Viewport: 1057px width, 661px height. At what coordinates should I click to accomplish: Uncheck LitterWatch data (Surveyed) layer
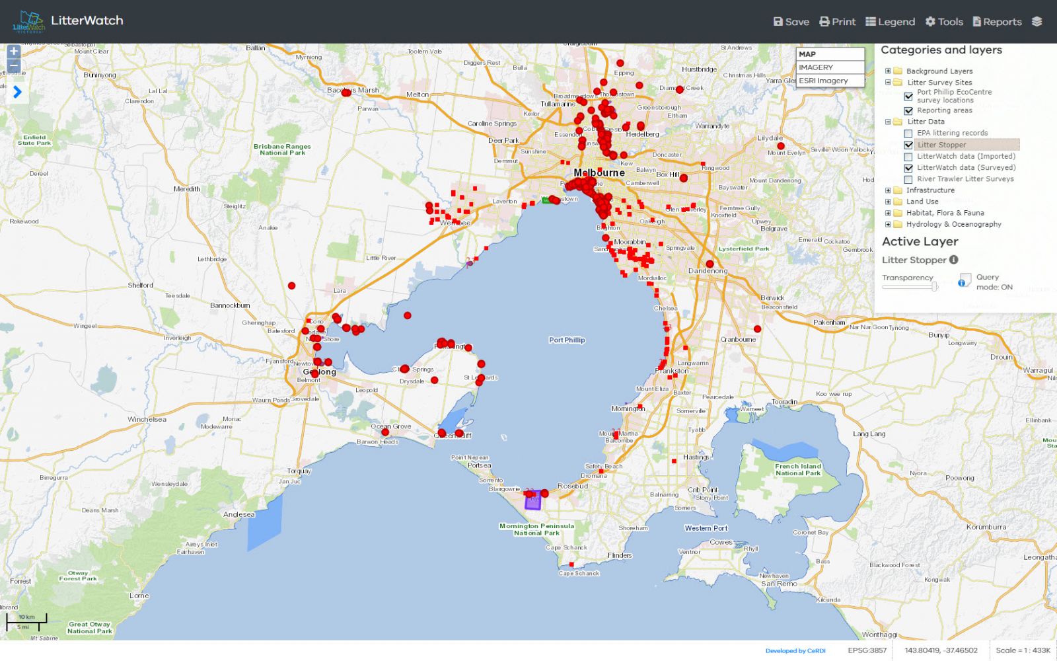[x=908, y=168]
